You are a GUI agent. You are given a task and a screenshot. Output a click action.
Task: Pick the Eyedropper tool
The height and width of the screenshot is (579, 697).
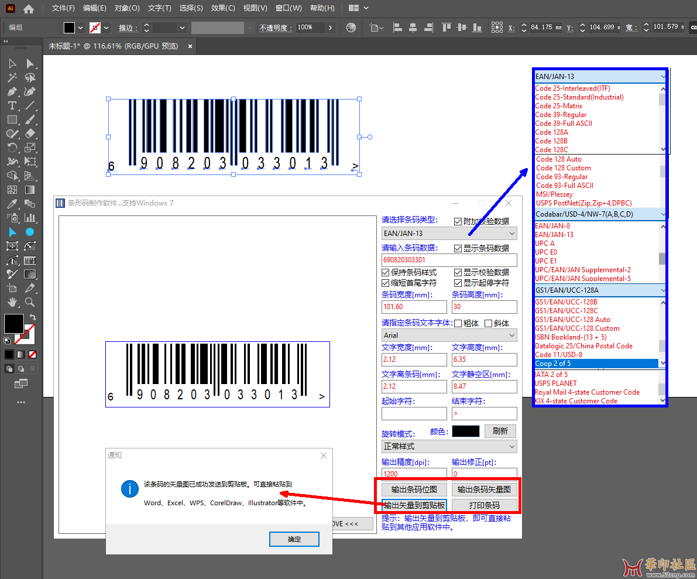12,204
